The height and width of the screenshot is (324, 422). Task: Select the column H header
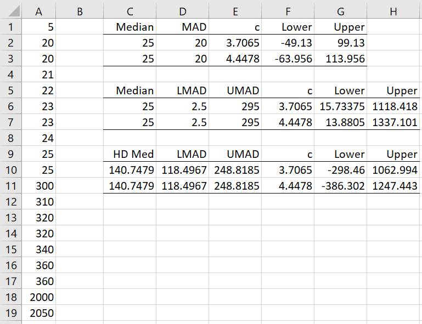click(x=393, y=11)
